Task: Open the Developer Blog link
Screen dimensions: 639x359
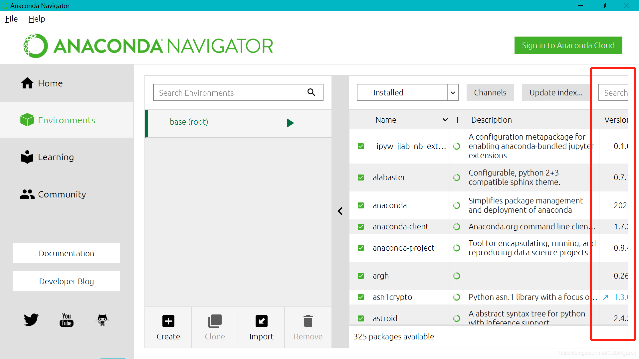Action: click(x=67, y=281)
